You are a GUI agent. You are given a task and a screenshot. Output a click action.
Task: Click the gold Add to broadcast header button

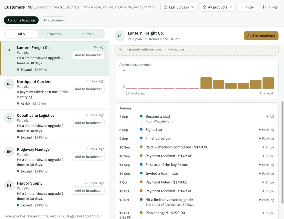coord(261,36)
